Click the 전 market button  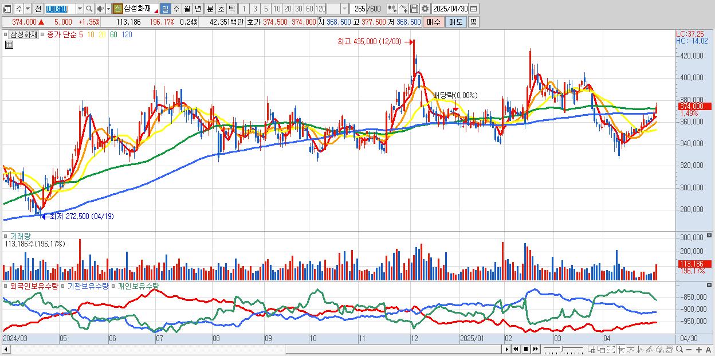point(38,9)
